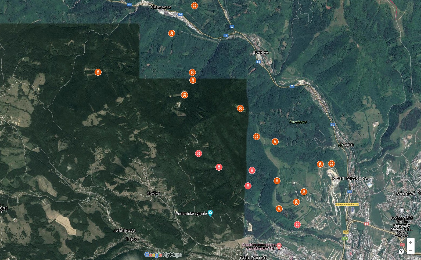Image resolution: width=421 pixels, height=260 pixels.
Task: Open the help question mark icon
Action: coord(401,251)
